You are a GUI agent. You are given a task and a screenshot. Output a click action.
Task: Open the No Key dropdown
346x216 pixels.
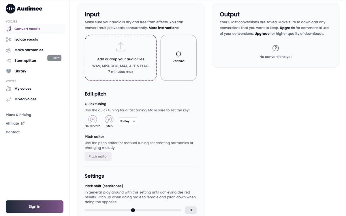(x=128, y=121)
